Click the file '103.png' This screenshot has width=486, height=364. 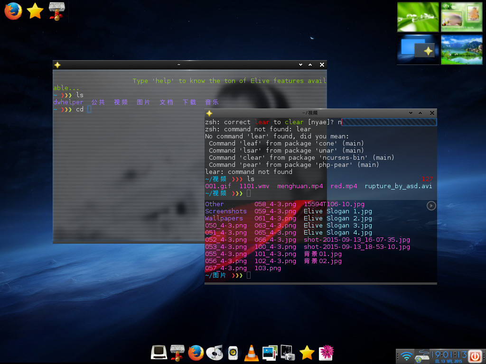click(x=268, y=268)
